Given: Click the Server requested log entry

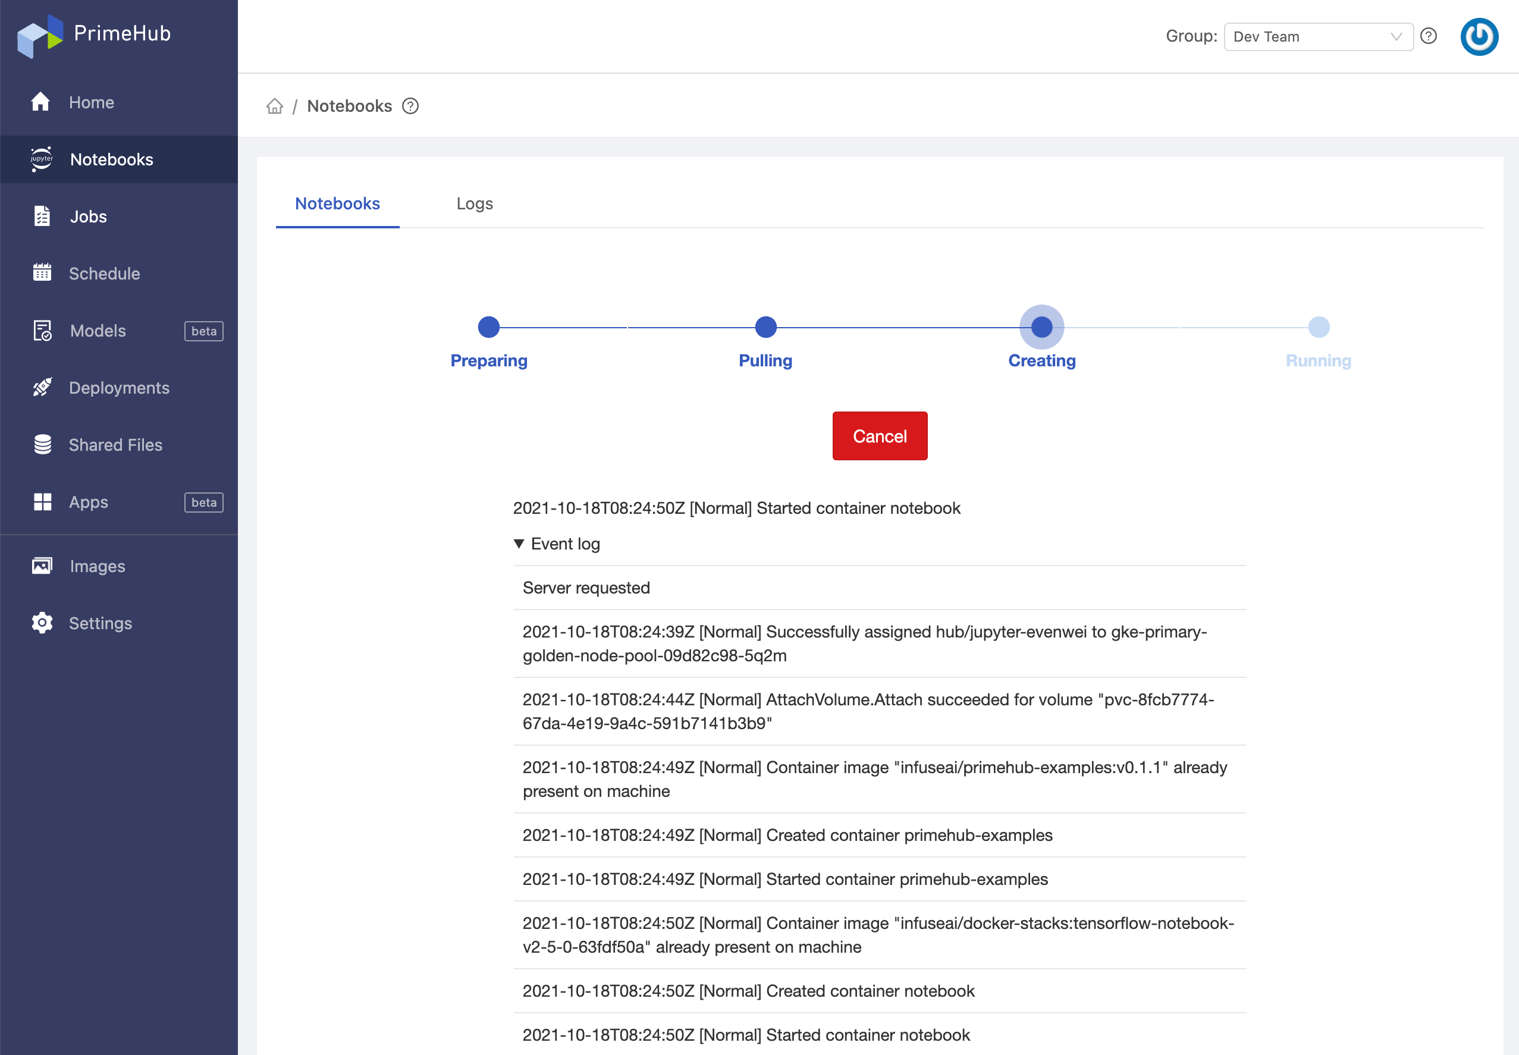Looking at the screenshot, I should (x=880, y=588).
